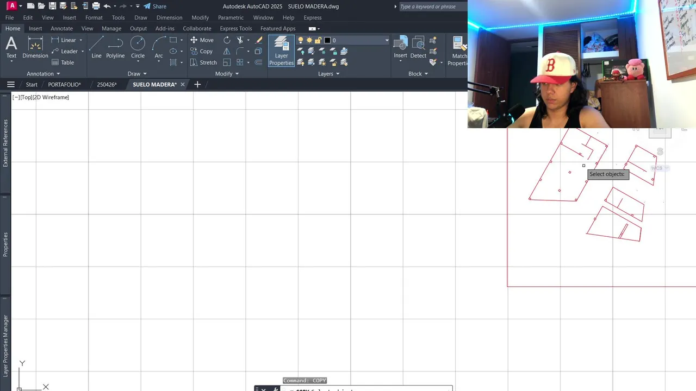Click the 2D Wireframe visual style control
696x391 pixels.
51,97
